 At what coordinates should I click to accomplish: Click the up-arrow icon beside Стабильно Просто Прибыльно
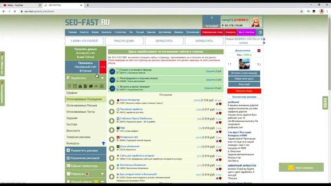tap(112, 121)
